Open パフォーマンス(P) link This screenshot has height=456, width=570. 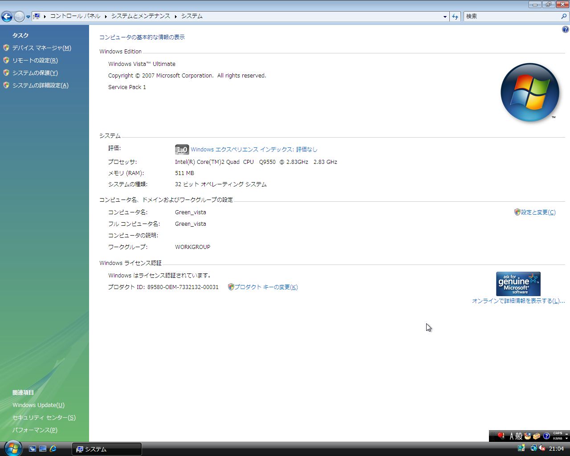point(35,430)
